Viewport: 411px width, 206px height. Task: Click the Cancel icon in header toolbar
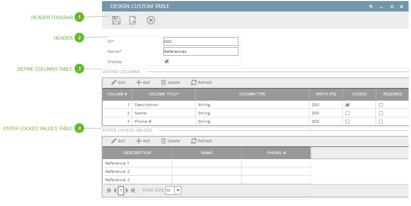tap(151, 20)
